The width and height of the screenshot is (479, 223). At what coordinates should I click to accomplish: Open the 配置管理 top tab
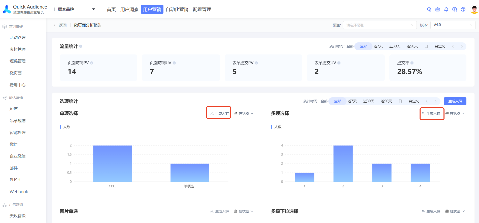[202, 9]
